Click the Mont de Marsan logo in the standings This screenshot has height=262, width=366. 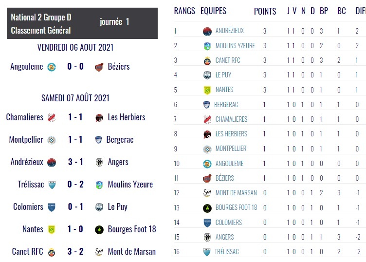click(x=207, y=193)
